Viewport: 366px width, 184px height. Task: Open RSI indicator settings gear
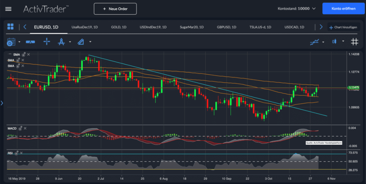(16, 153)
